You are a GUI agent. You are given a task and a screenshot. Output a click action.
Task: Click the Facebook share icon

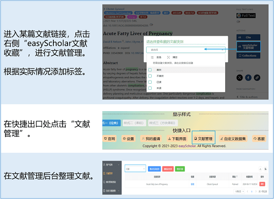pos(248,77)
